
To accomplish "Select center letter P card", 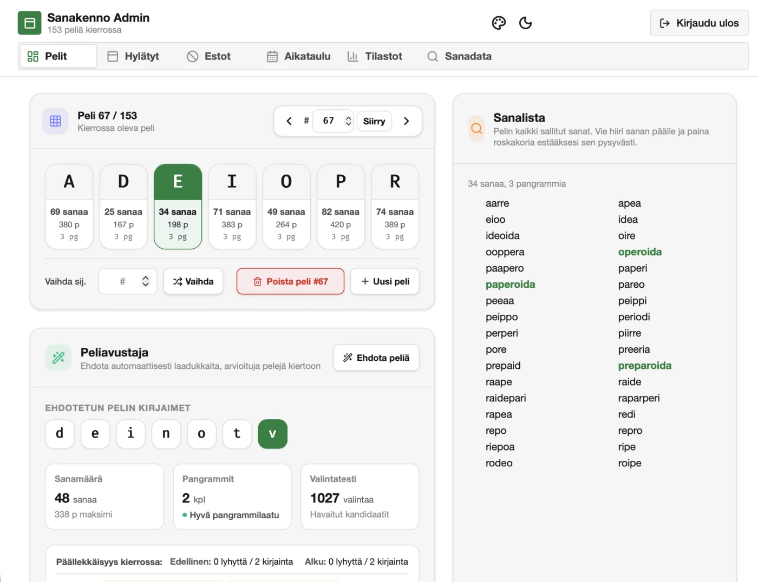I will [x=341, y=207].
